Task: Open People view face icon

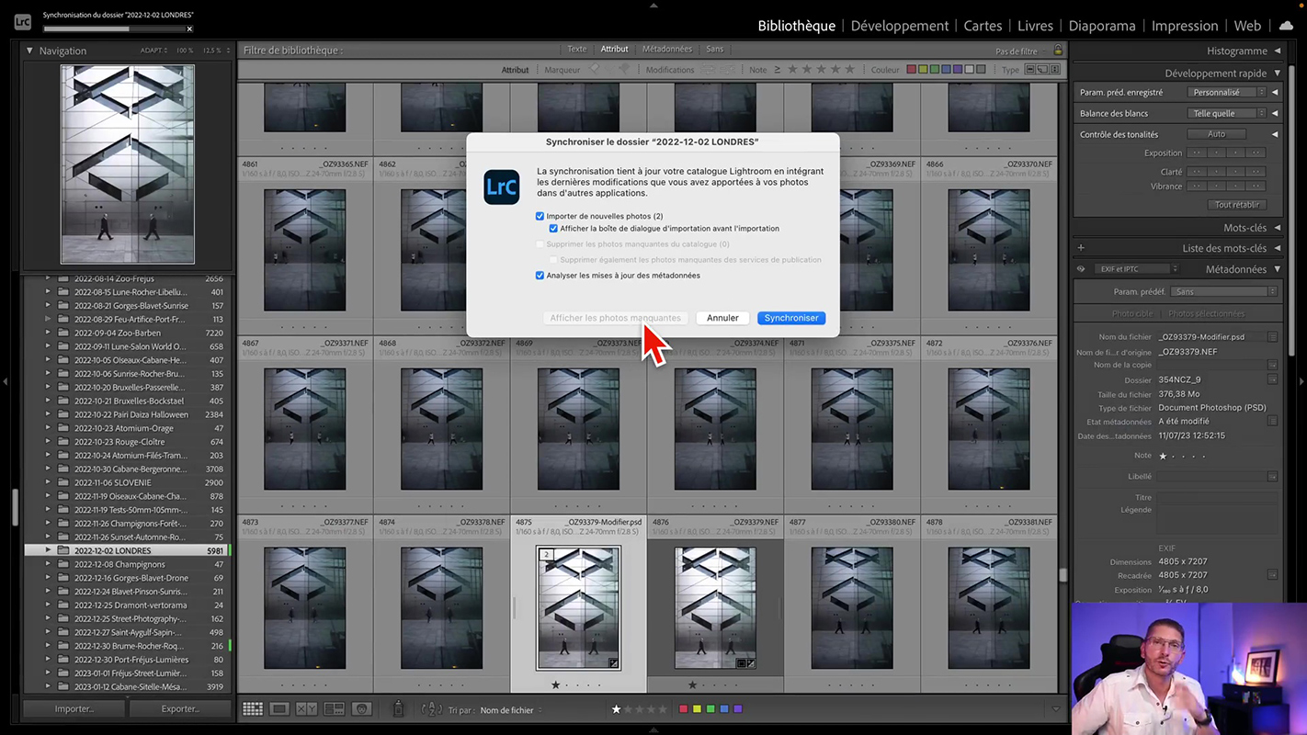Action: 362,708
